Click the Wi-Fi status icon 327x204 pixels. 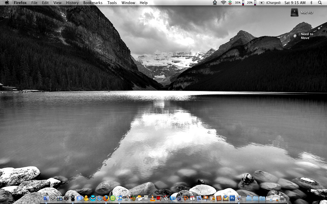coord(224,3)
